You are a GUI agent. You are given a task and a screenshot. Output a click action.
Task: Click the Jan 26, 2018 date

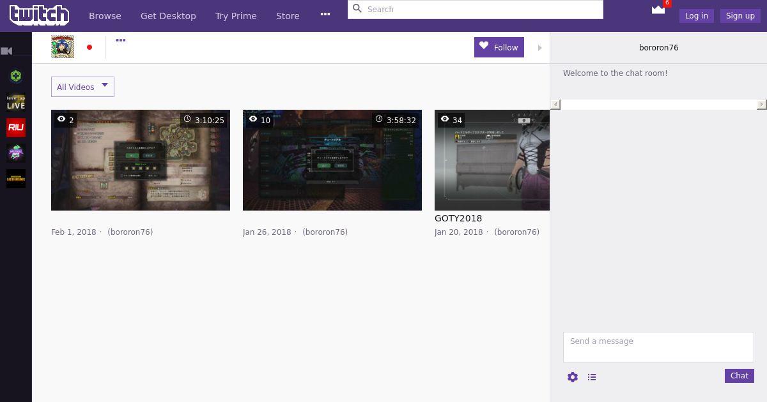(x=267, y=232)
